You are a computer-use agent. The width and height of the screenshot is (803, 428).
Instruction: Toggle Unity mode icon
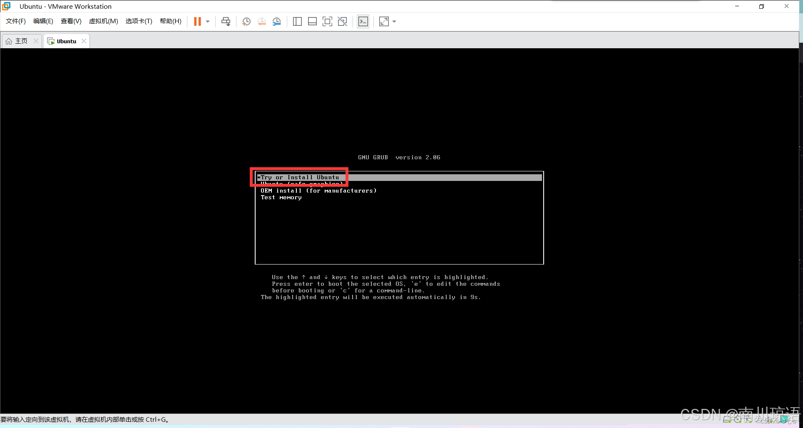pos(343,21)
